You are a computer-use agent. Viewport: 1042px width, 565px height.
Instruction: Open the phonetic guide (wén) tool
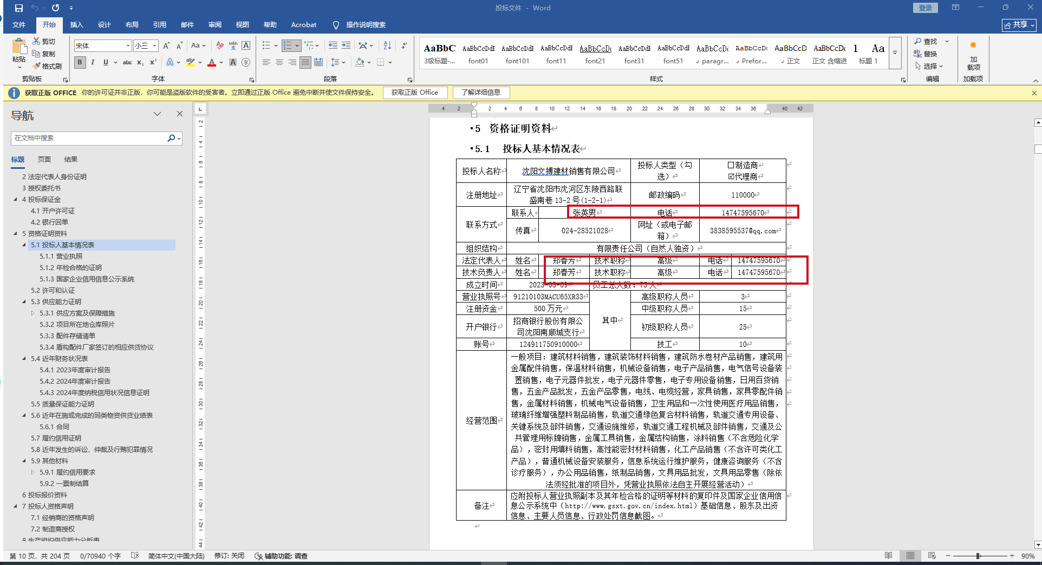click(233, 45)
